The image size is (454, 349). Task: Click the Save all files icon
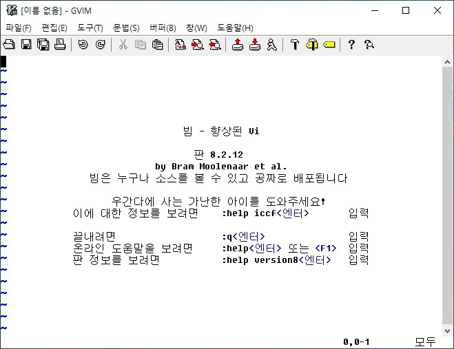pos(43,45)
